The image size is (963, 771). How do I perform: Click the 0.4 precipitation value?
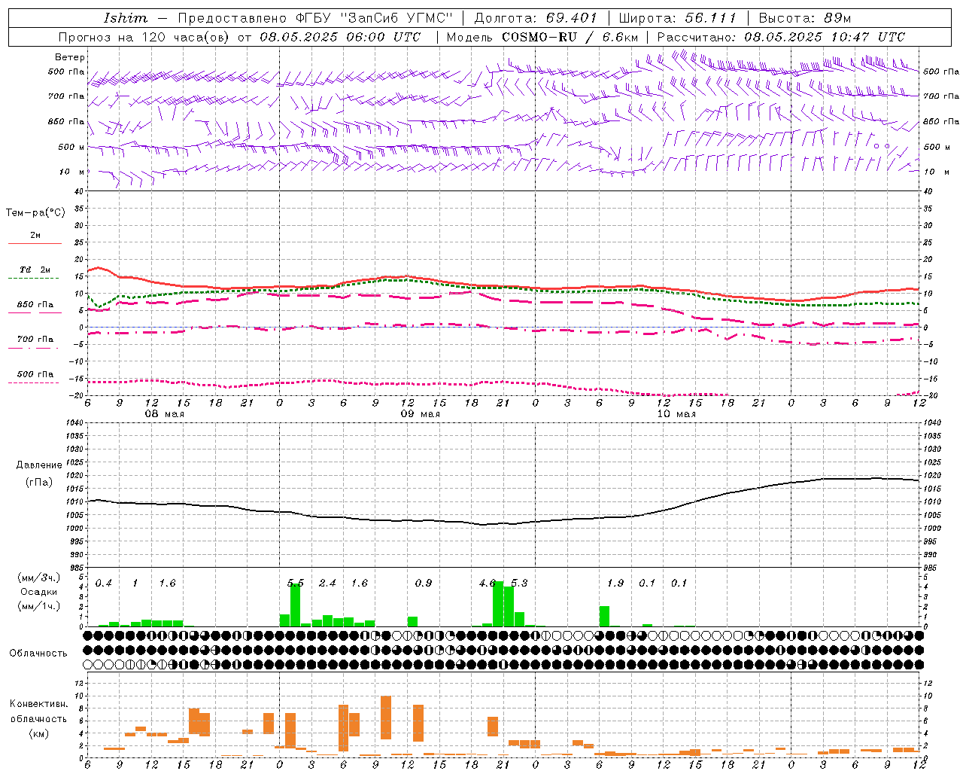pyautogui.click(x=103, y=584)
